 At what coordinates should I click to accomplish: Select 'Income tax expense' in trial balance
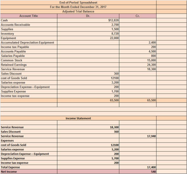[29, 96]
